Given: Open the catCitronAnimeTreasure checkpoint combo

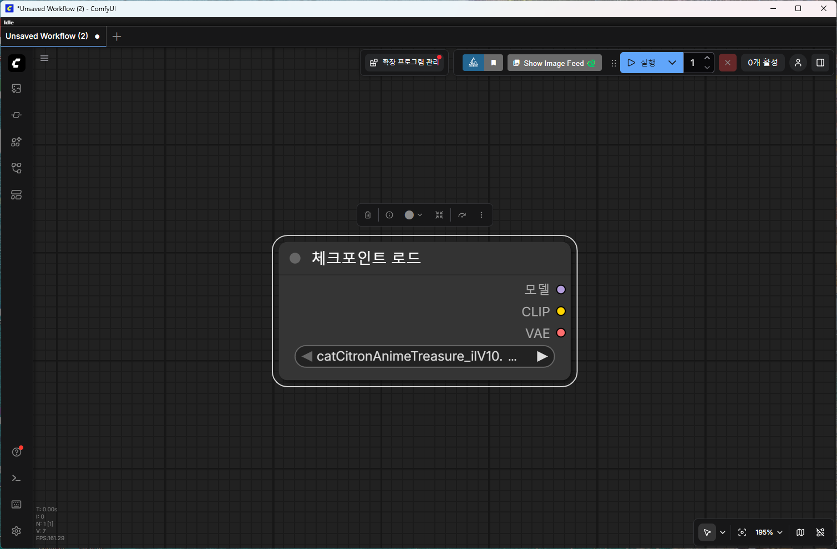Looking at the screenshot, I should (424, 356).
